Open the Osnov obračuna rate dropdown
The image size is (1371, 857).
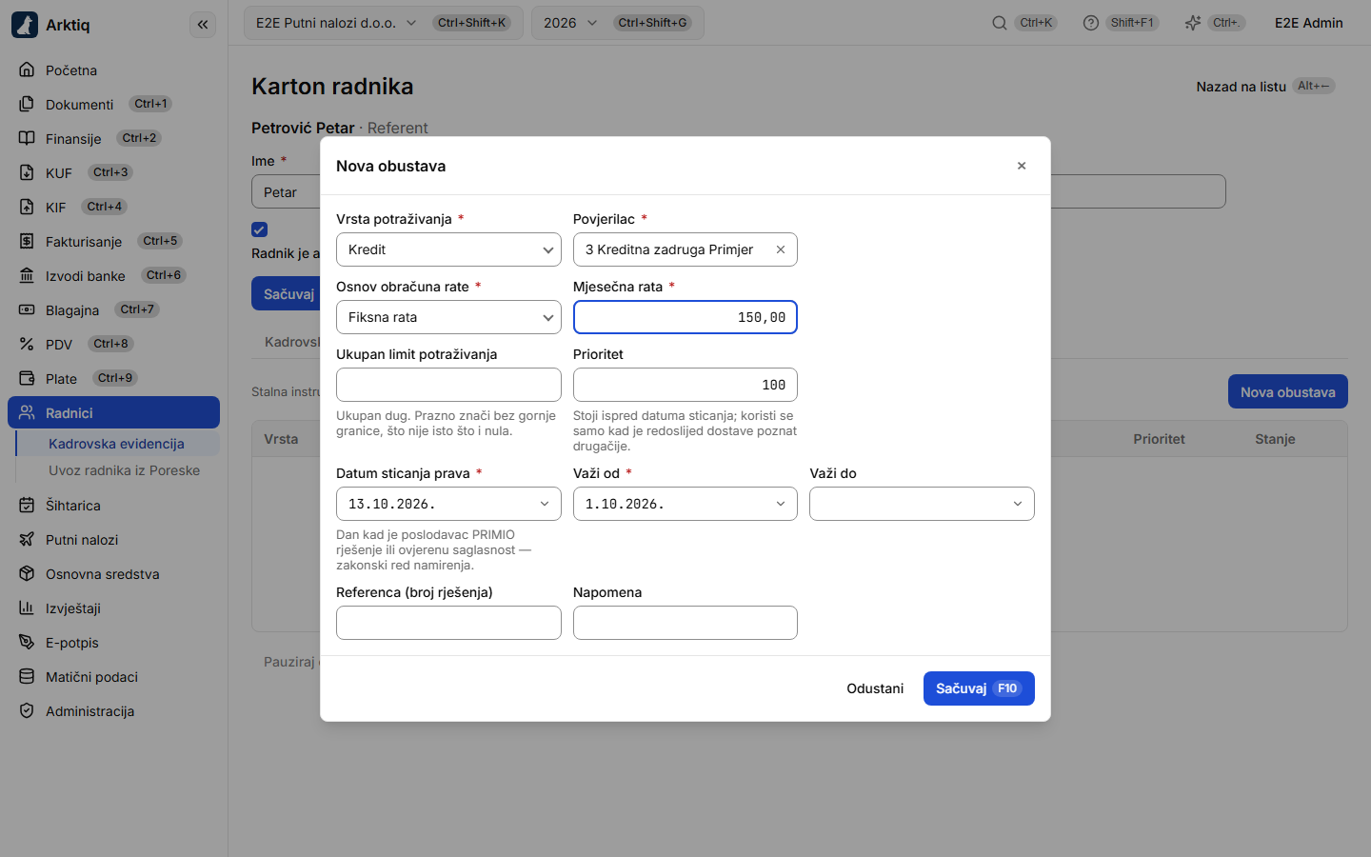448,317
